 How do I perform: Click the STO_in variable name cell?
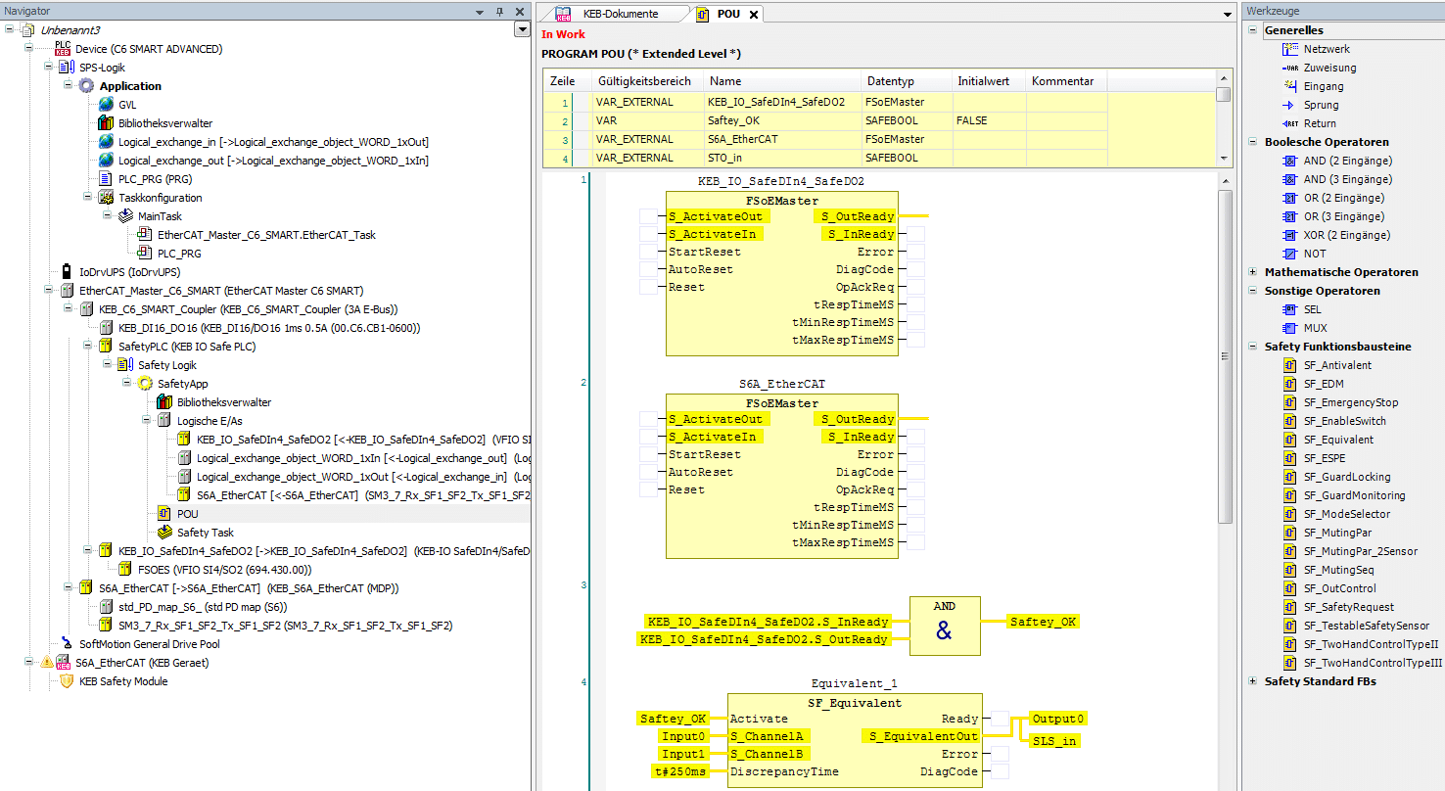pyautogui.click(x=780, y=158)
